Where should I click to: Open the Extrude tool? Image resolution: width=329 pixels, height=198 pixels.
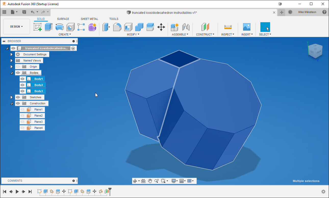pyautogui.click(x=48, y=27)
